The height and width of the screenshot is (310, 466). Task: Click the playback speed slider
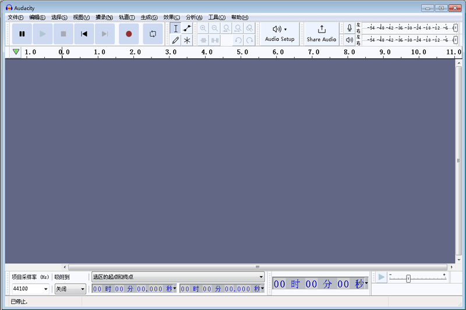[x=408, y=279]
